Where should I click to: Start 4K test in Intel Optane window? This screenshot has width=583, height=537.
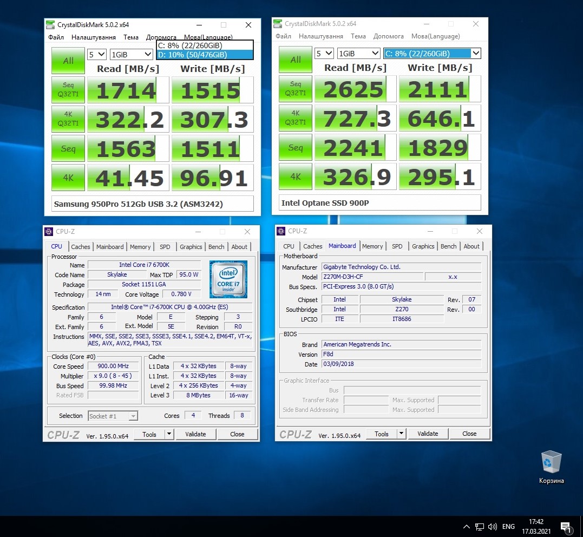click(296, 176)
